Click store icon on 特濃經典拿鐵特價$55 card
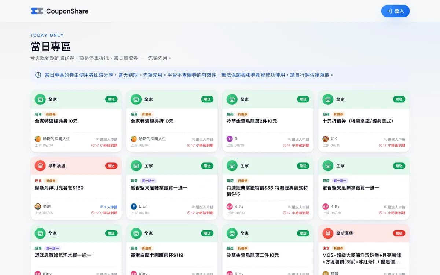Image resolution: width=440 pixels, height=275 pixels. point(232,166)
